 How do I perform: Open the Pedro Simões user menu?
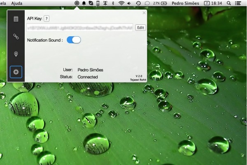click(x=185, y=3)
